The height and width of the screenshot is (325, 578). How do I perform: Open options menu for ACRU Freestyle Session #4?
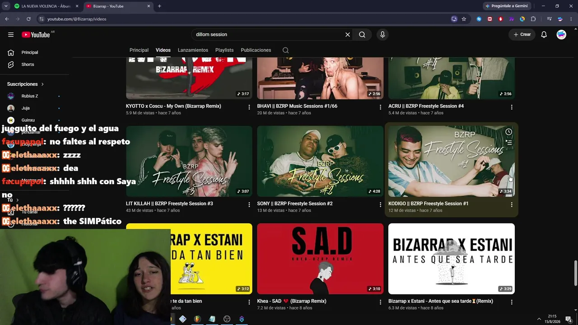coord(512,107)
